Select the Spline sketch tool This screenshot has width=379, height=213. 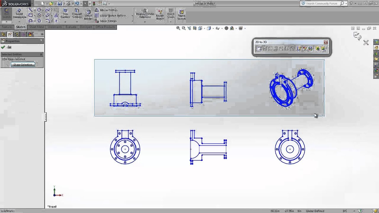point(47,10)
